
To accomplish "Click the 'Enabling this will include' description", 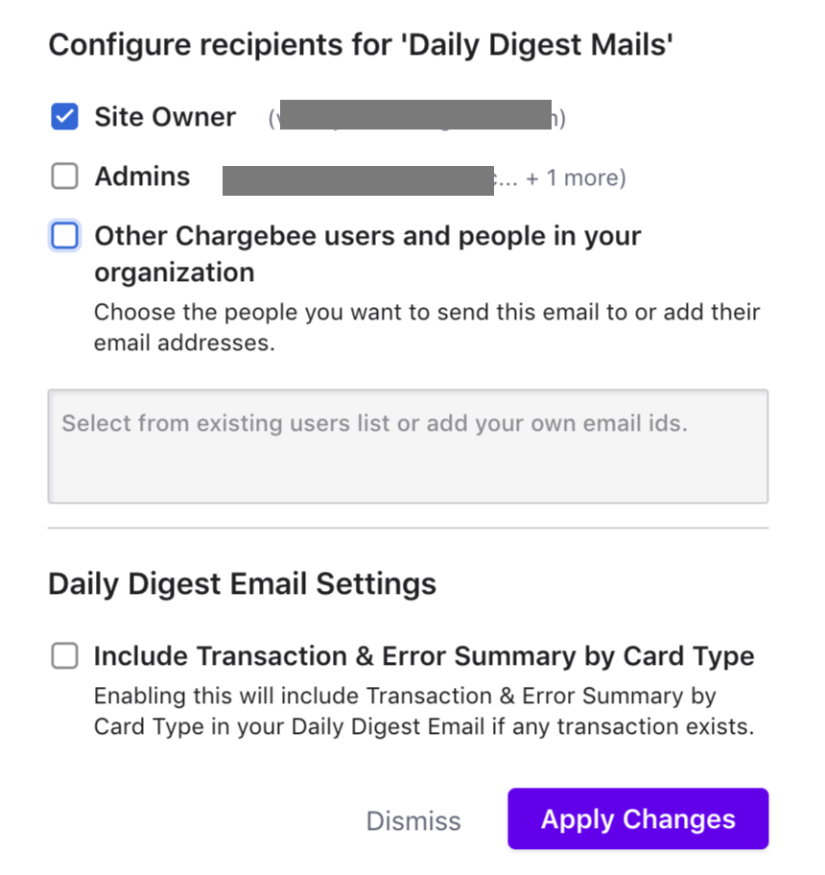I will click(423, 711).
